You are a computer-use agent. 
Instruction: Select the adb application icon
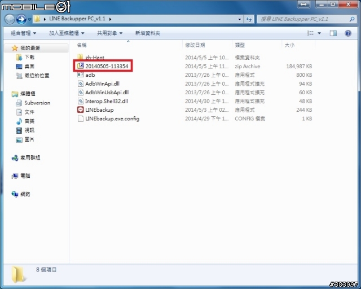(80, 75)
